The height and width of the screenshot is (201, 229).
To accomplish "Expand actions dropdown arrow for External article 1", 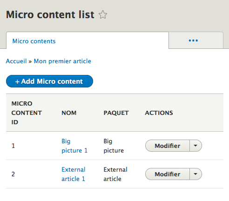I will [195, 174].
